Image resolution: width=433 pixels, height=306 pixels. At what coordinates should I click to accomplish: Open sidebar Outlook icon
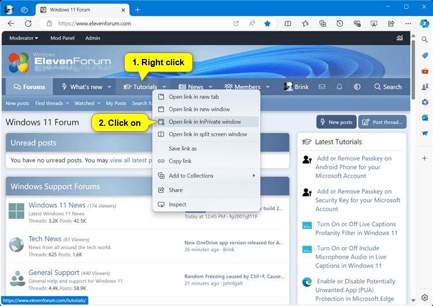425,118
